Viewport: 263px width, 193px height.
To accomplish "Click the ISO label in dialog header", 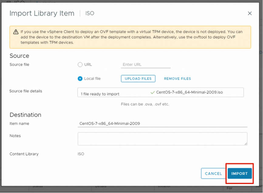I will [x=90, y=13].
